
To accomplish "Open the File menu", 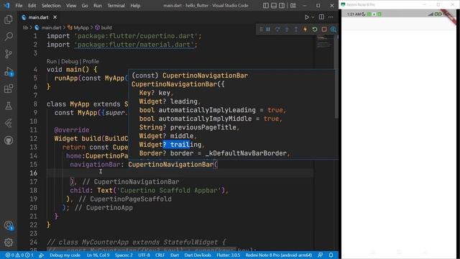I will tap(19, 6).
